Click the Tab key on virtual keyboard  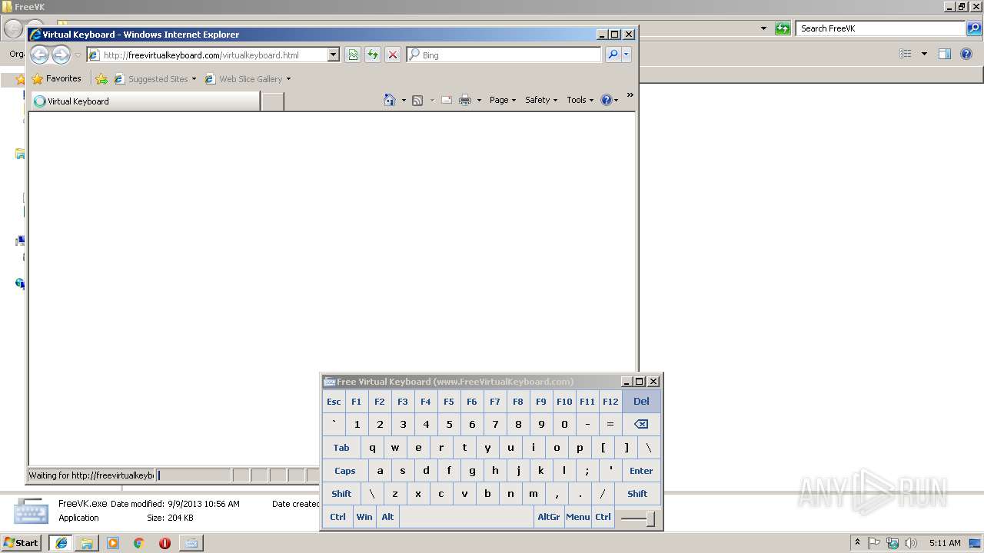point(341,448)
